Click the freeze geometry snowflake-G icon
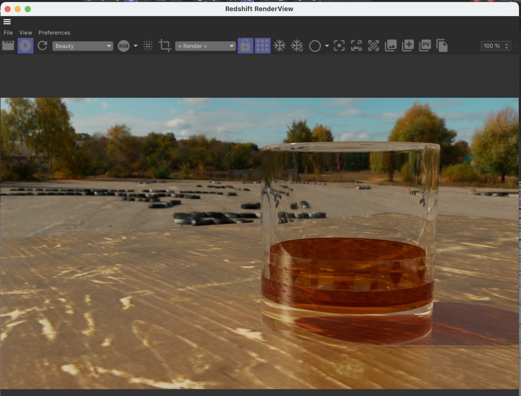 [x=296, y=45]
